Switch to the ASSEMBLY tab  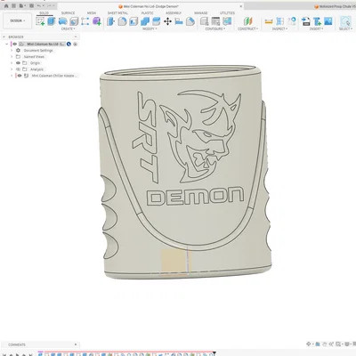point(174,13)
